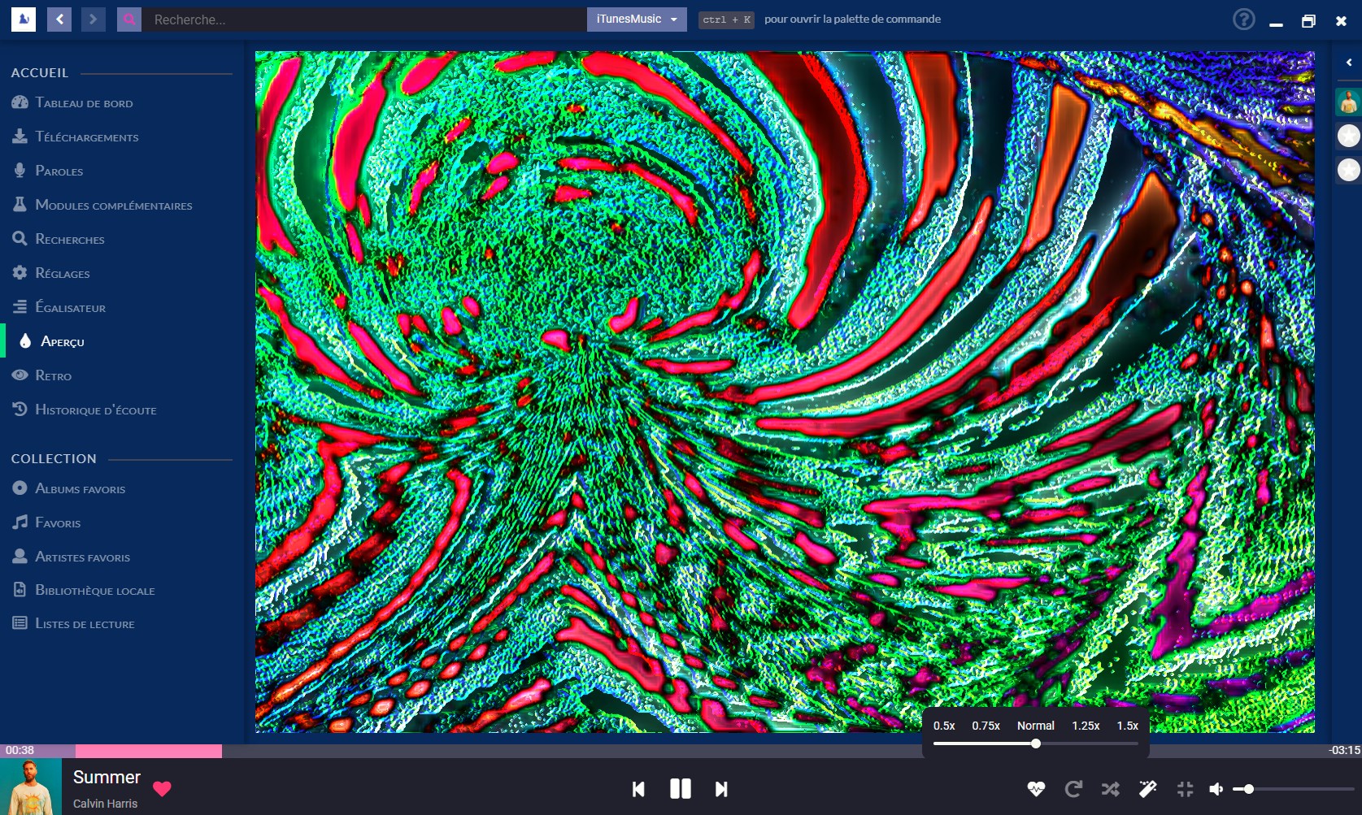
Task: Click the Summer track title
Action: tap(107, 778)
